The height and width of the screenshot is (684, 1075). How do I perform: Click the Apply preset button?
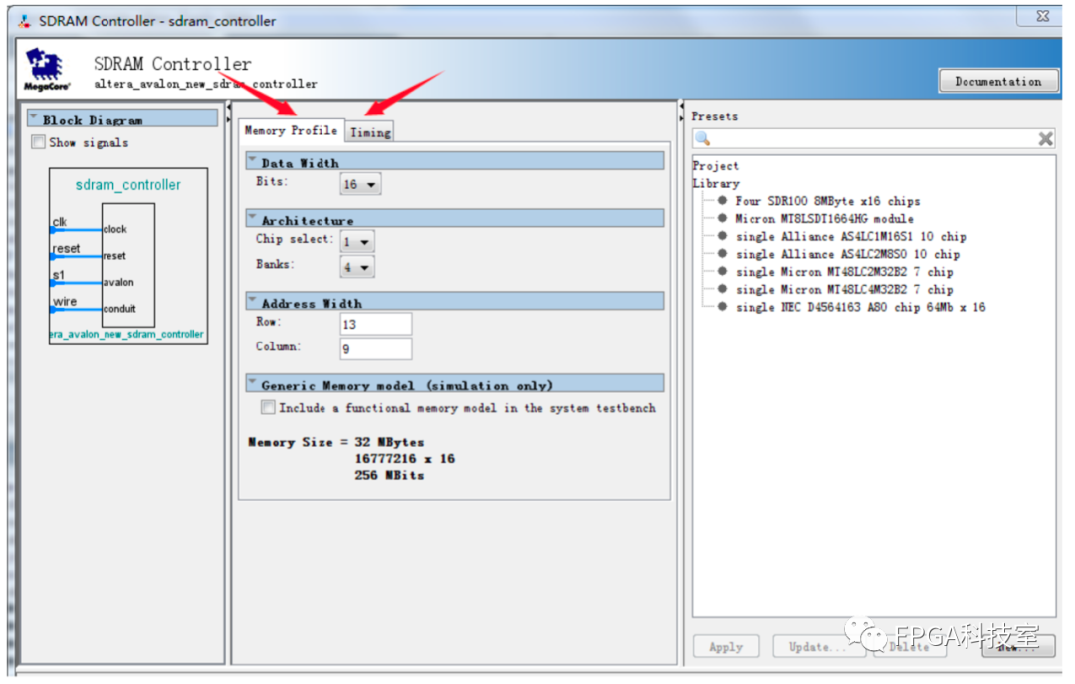point(726,646)
